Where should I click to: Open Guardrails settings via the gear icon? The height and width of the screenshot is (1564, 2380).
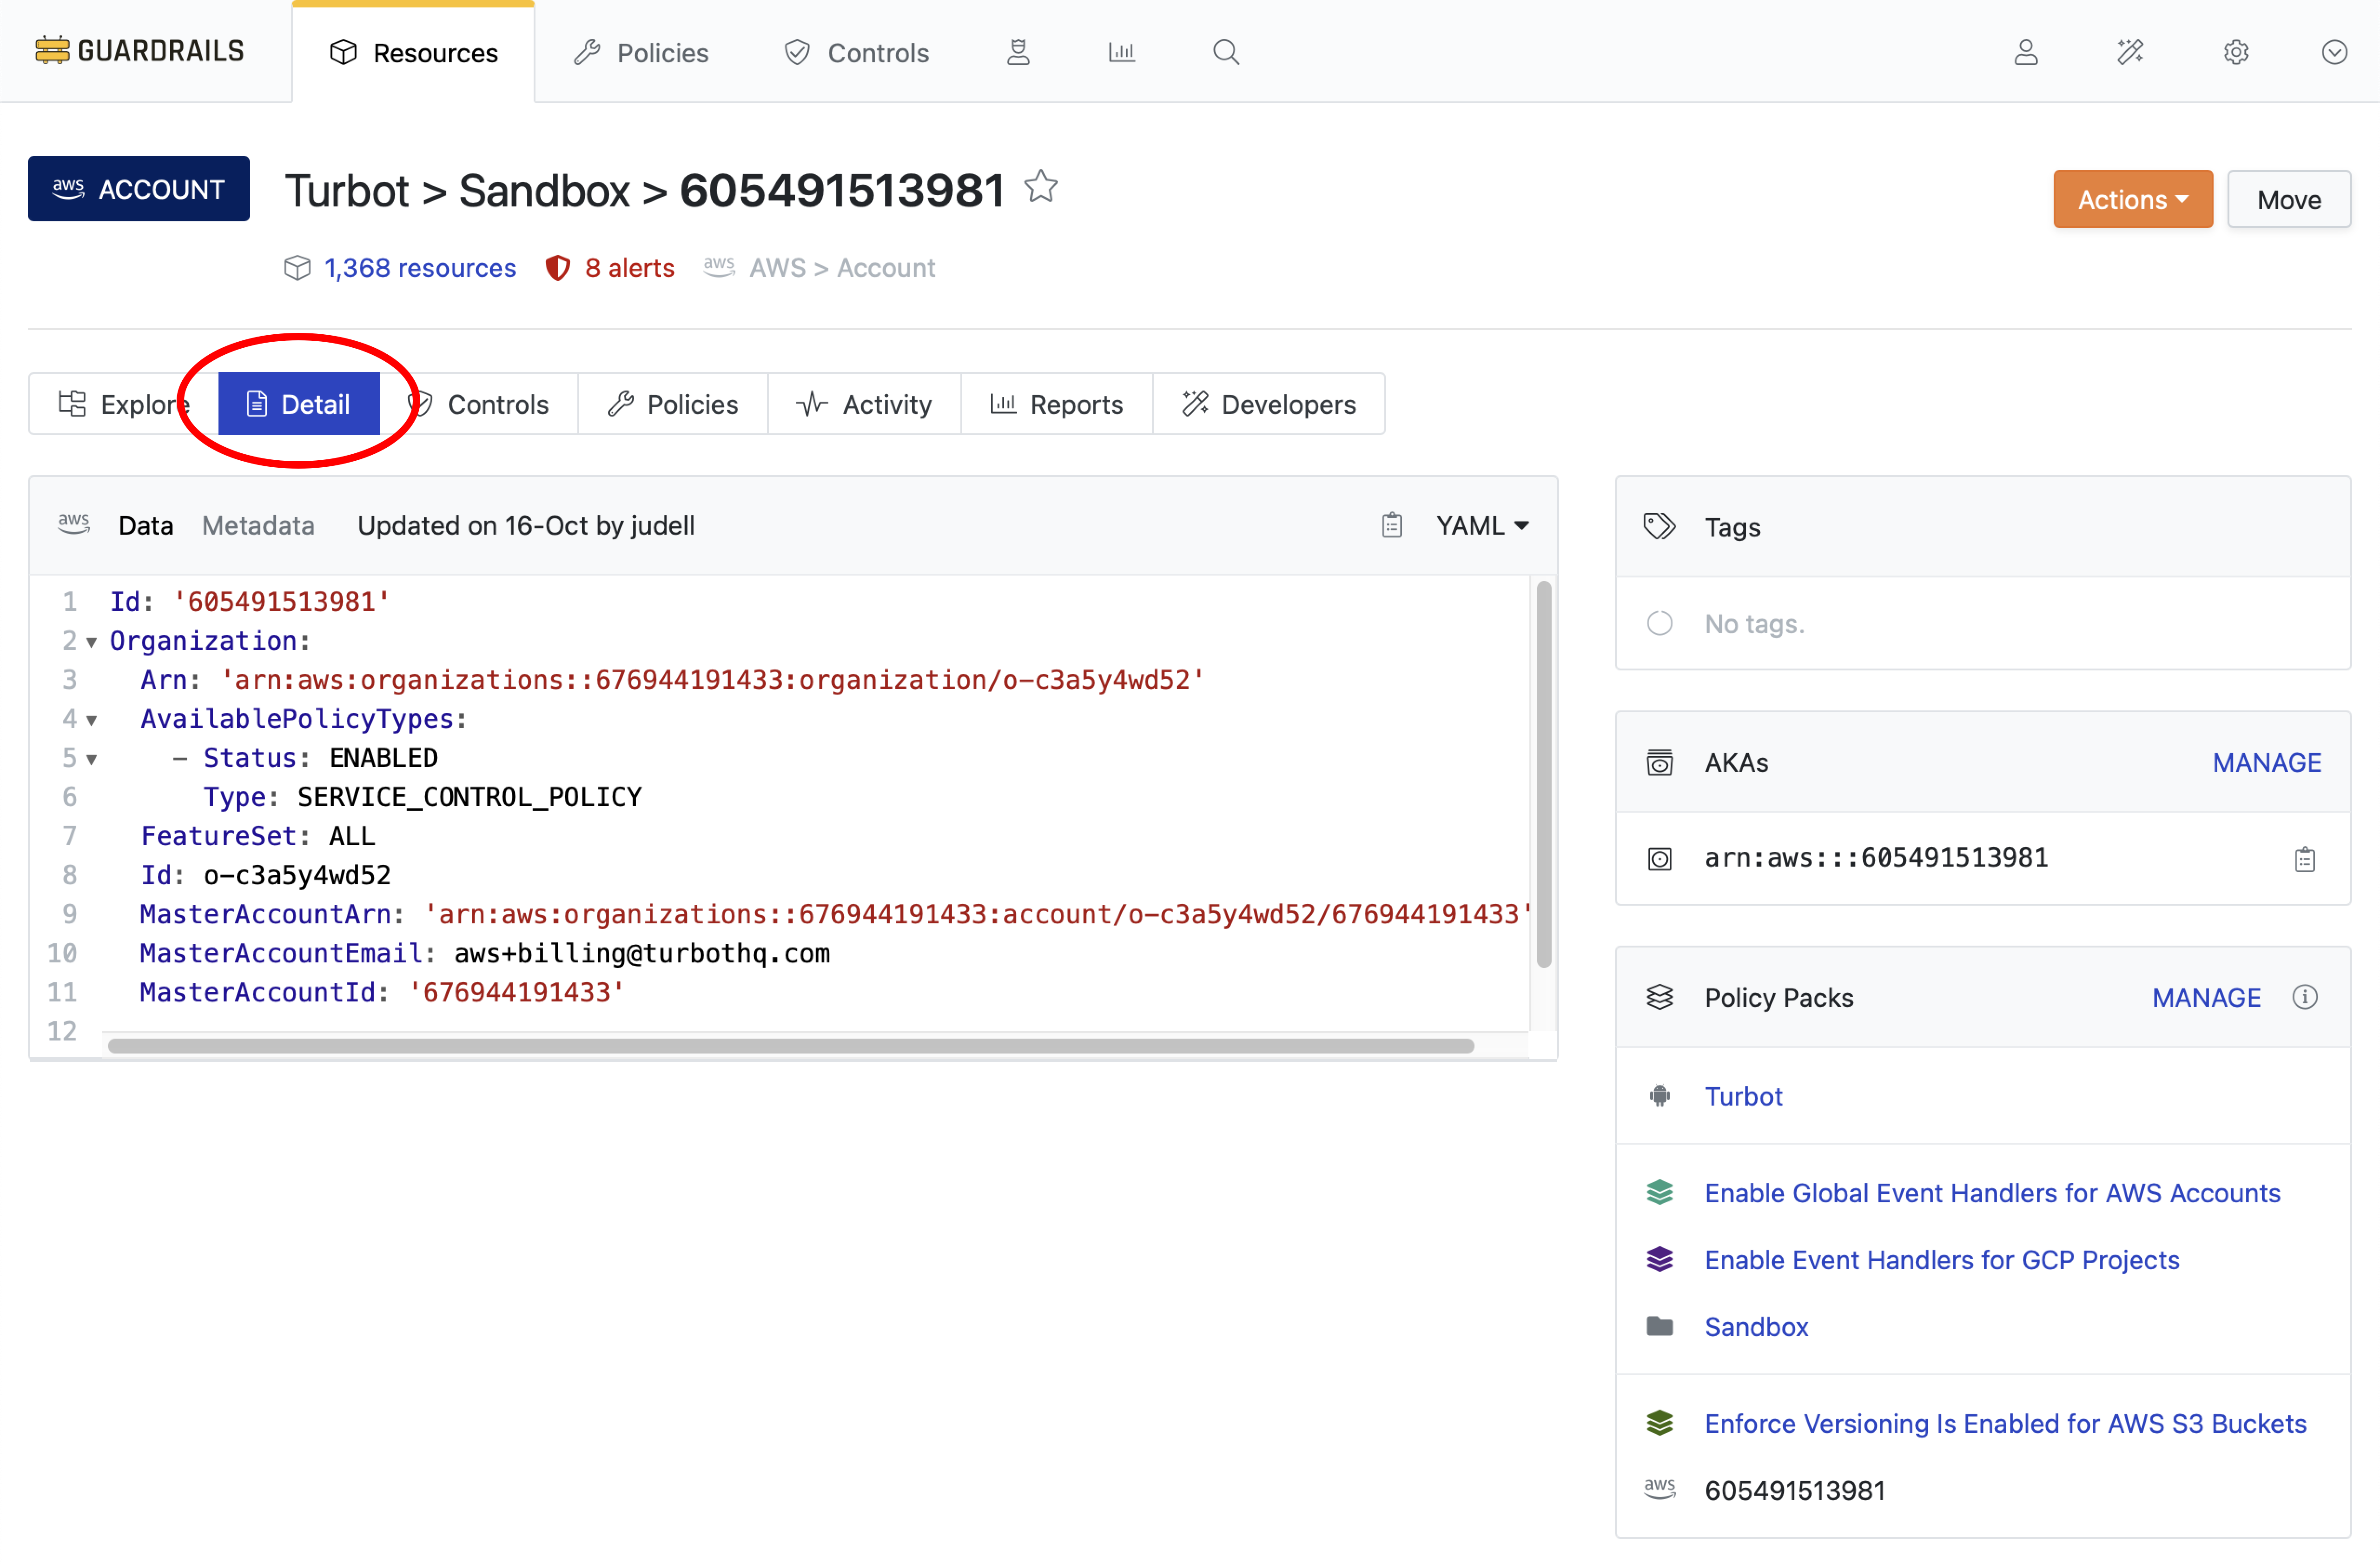coord(2236,52)
